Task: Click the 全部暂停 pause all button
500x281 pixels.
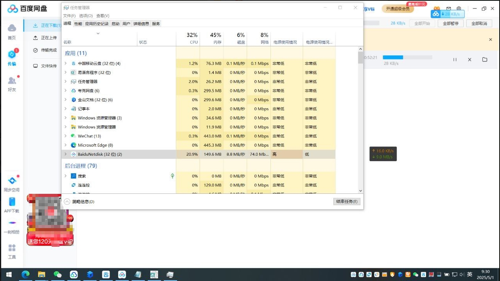Action: pyautogui.click(x=451, y=23)
